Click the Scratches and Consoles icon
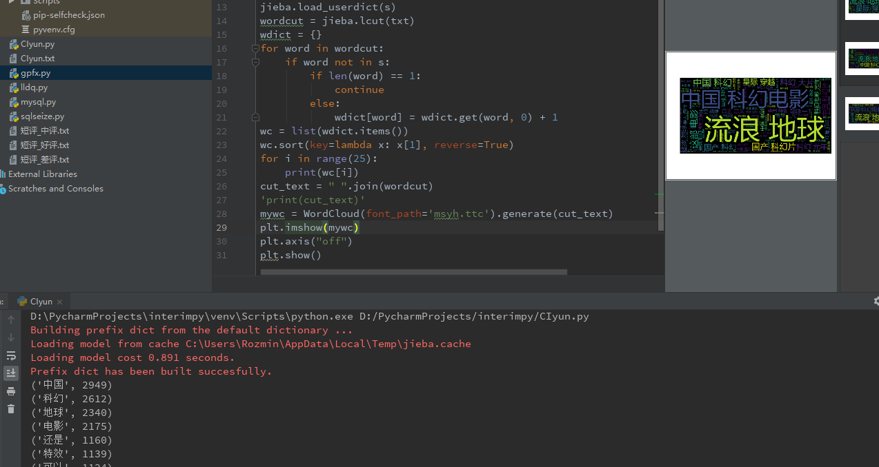 (3, 189)
